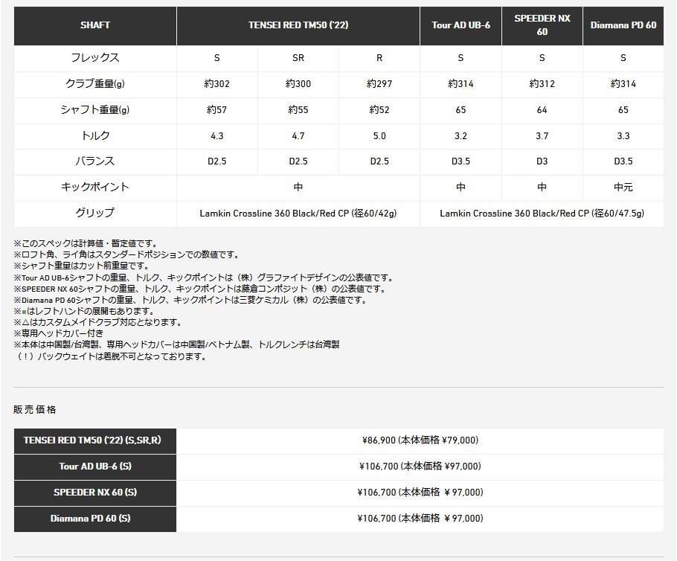Select the SPEEDER NX 60 column header
The image size is (677, 561).
click(542, 26)
